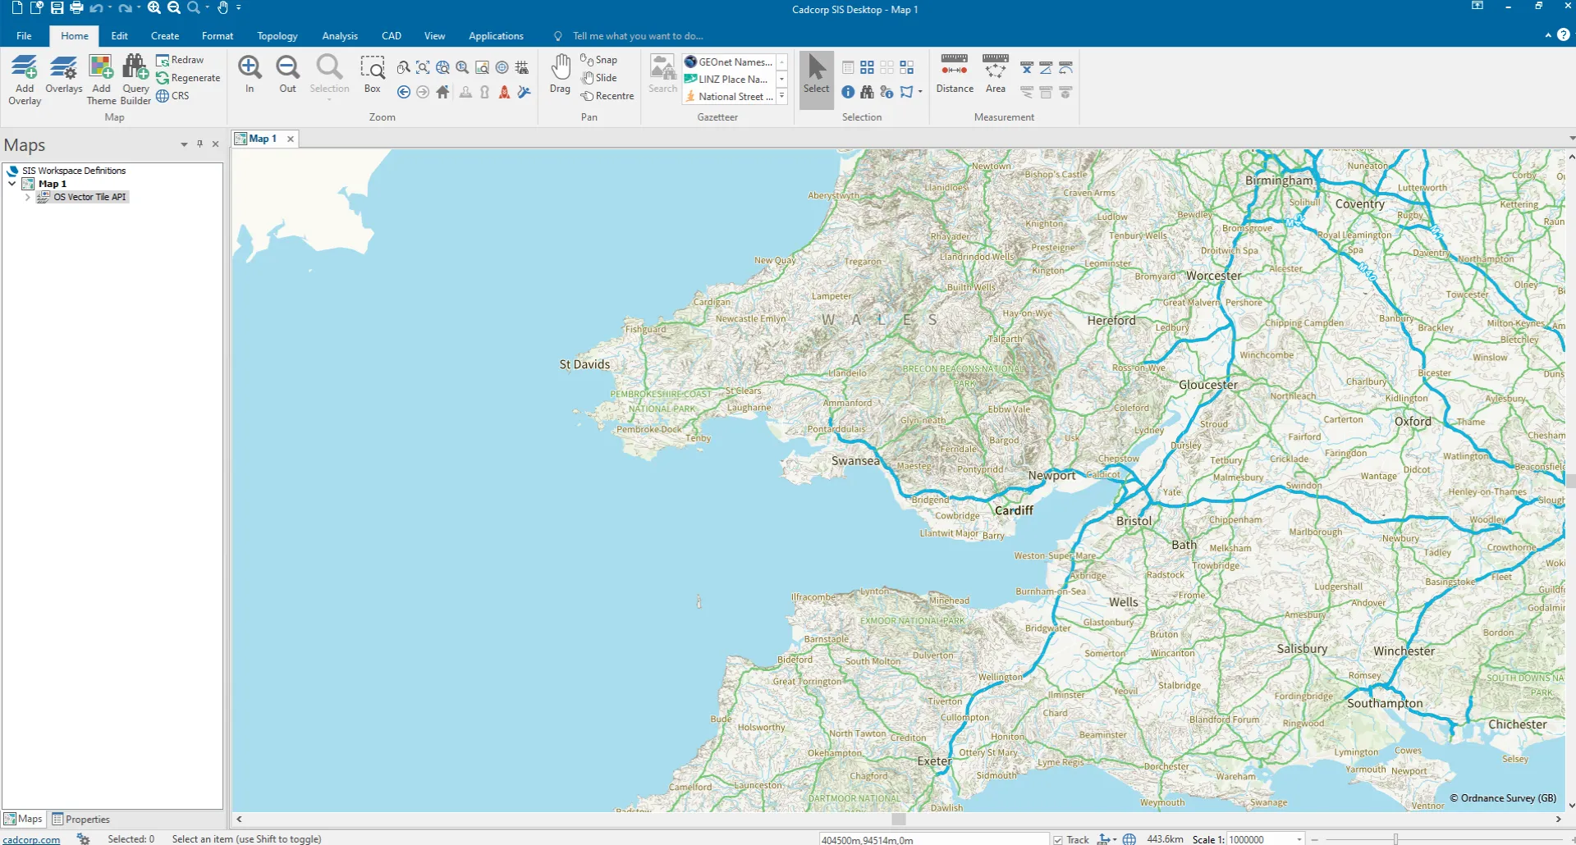1576x845 pixels.
Task: Go to previous view with the back arrow
Action: pos(404,92)
